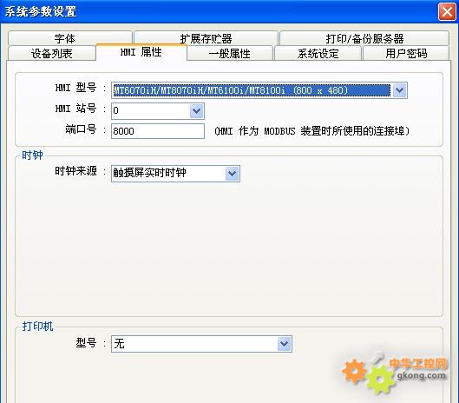Click the 系统参数设置 title bar

[x=220, y=12]
